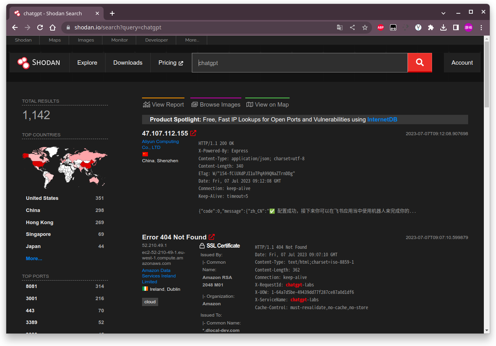Open the browser extensions puzzle-piece menu
The height and width of the screenshot is (346, 496).
coord(431,27)
